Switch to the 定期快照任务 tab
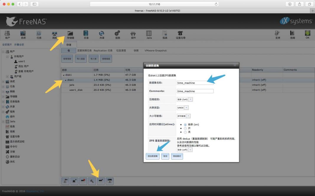 (84, 51)
